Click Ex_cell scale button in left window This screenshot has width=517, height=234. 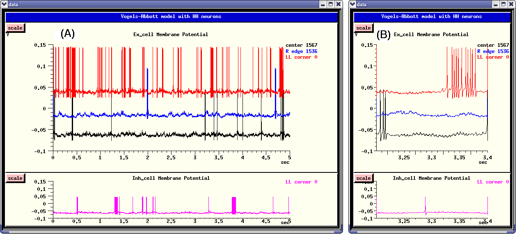(x=15, y=28)
